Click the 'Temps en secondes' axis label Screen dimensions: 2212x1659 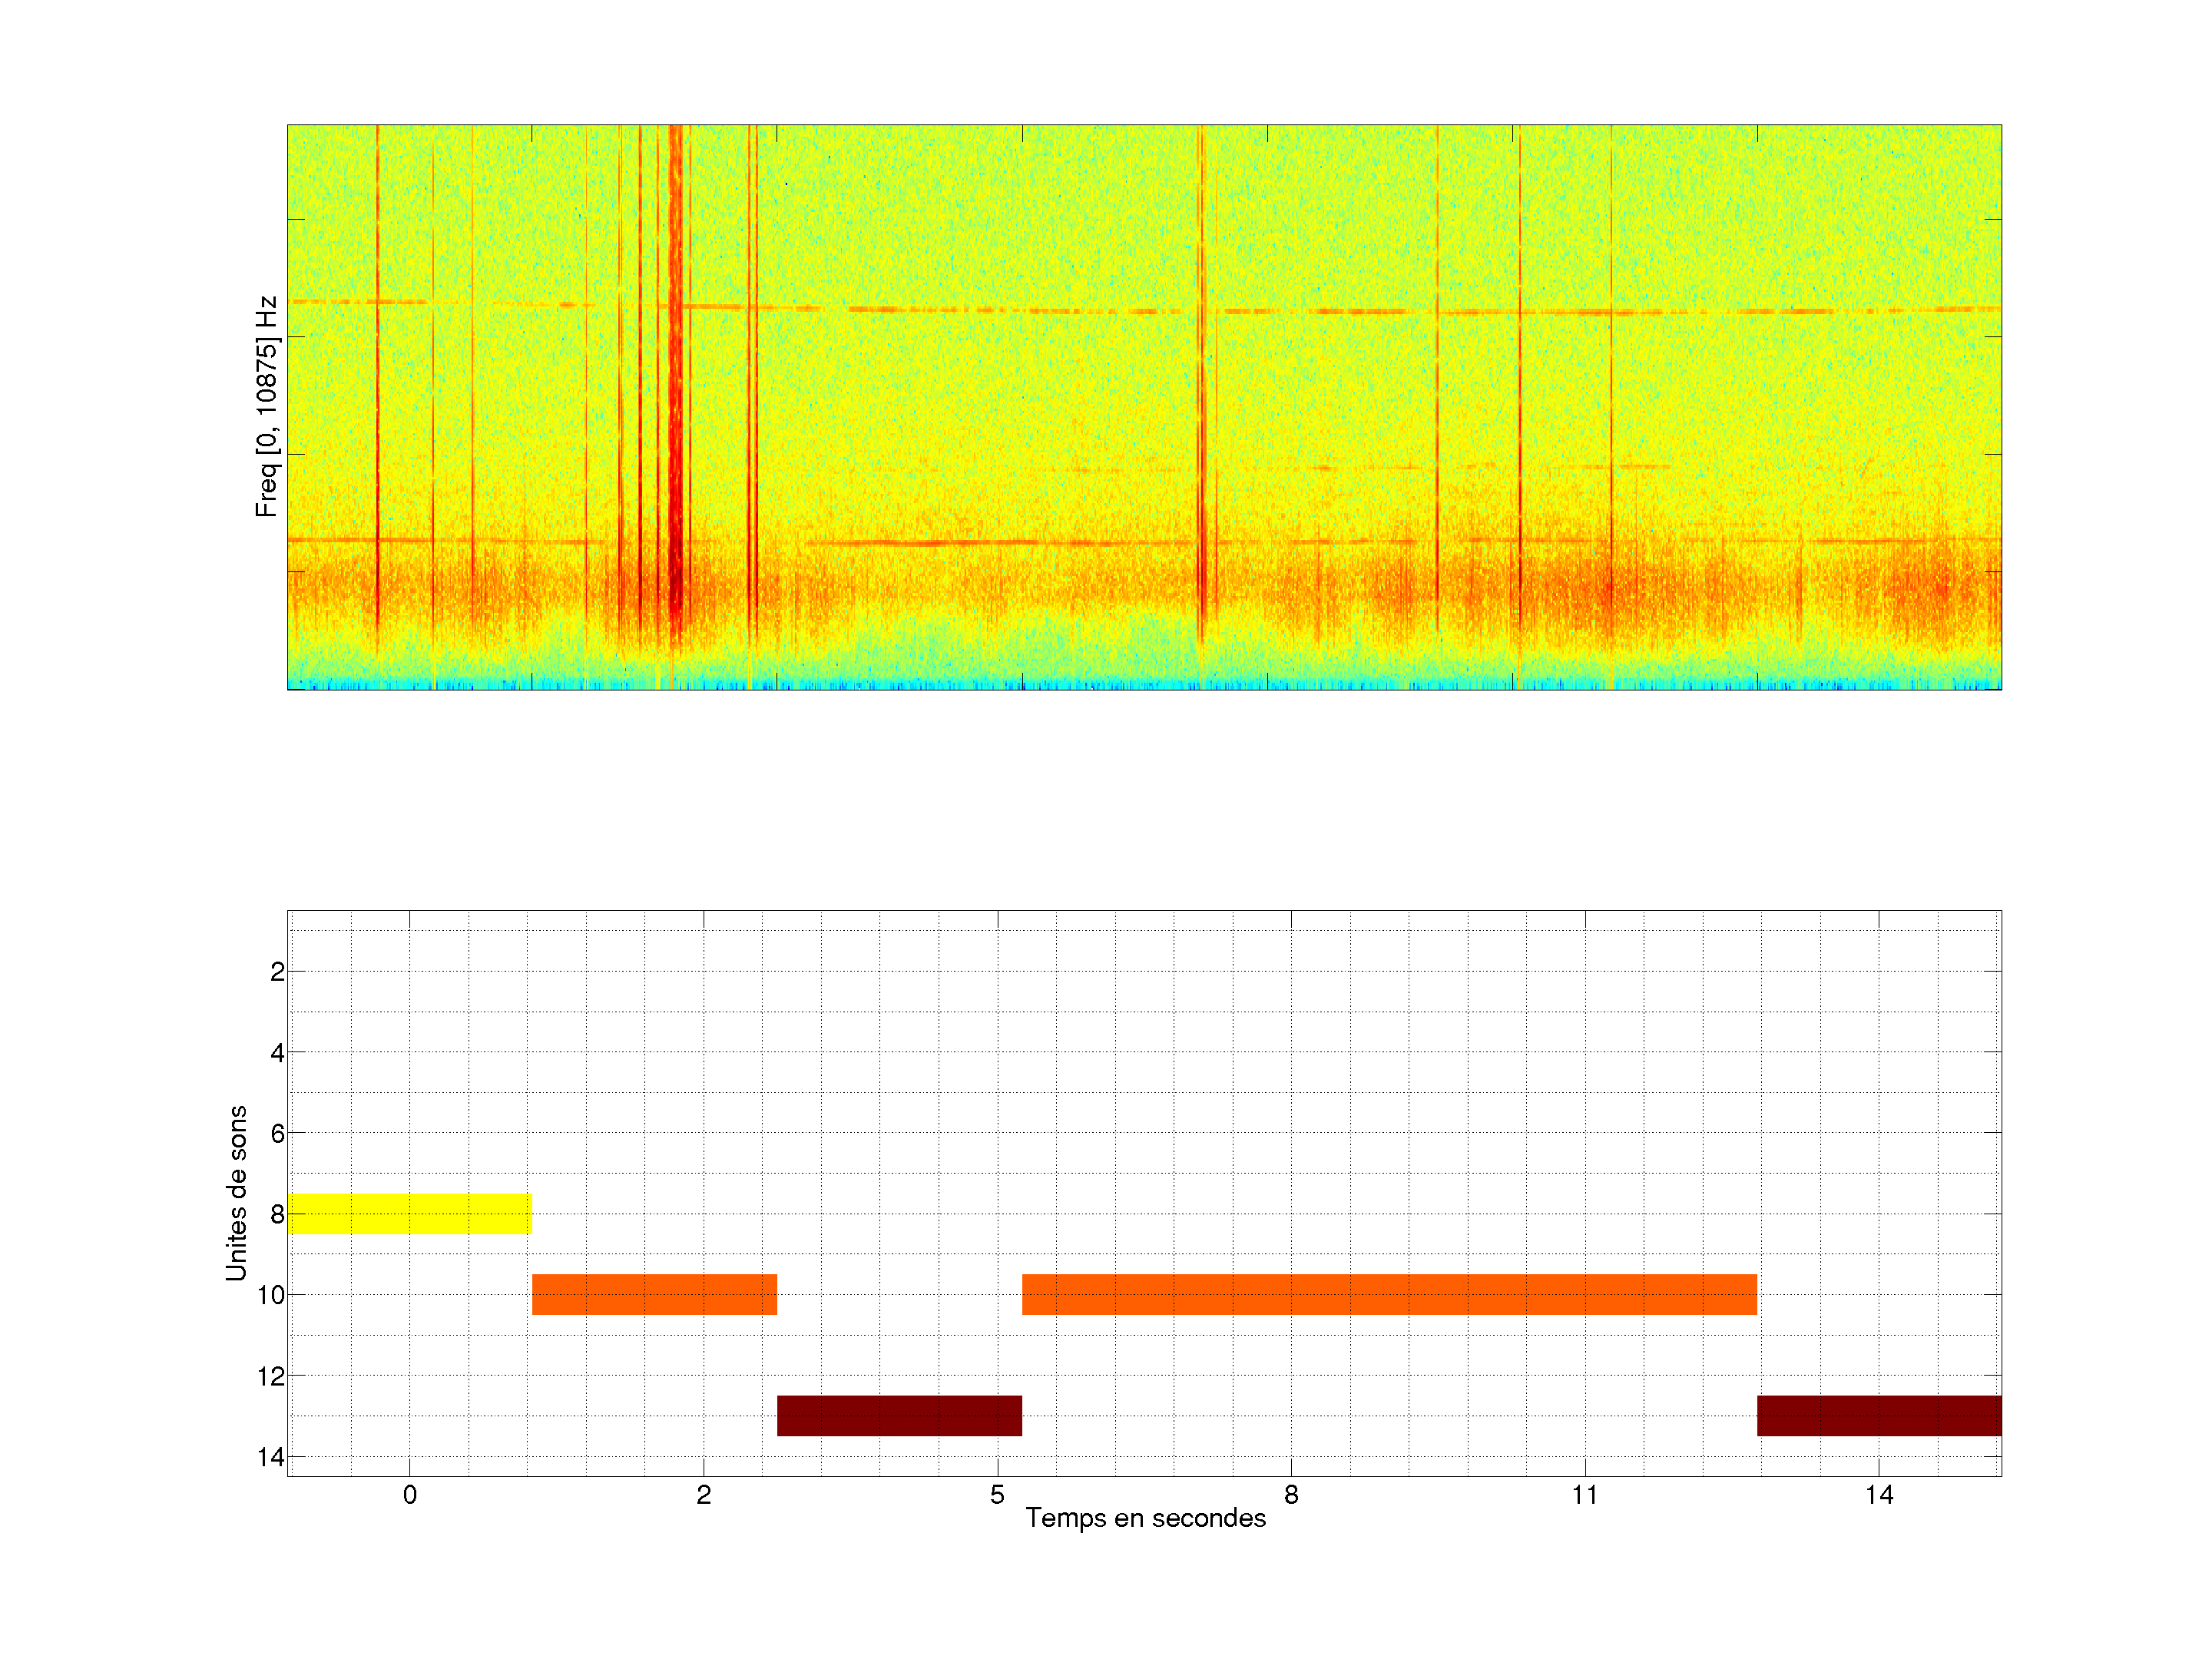(x=1145, y=1518)
